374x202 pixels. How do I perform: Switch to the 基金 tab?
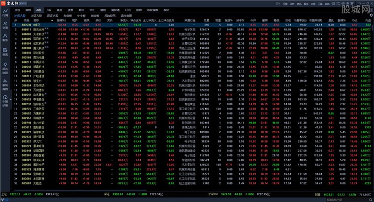pos(59,10)
